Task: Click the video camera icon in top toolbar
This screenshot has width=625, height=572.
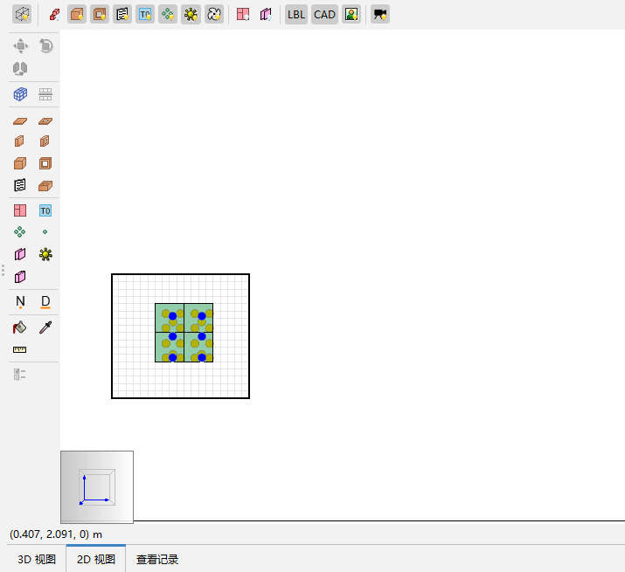Action: (379, 14)
